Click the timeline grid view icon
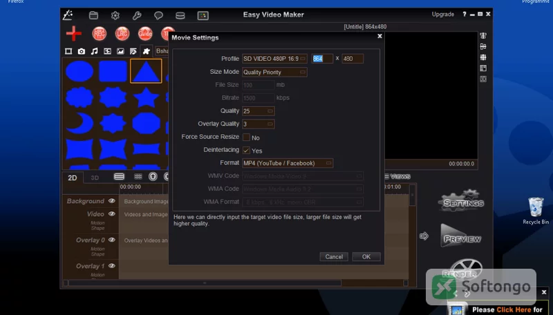Image resolution: width=553 pixels, height=315 pixels. click(138, 177)
